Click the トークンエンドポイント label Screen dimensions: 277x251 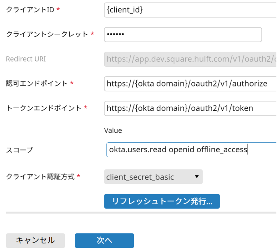tap(43, 108)
